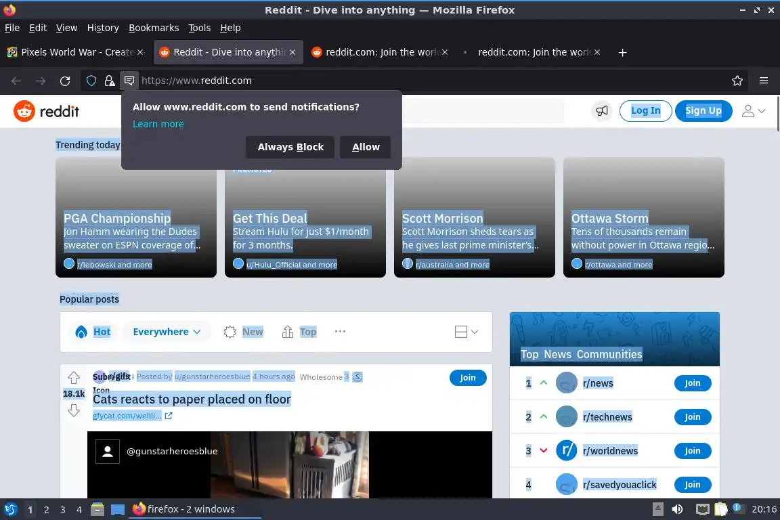780x520 pixels.
Task: Bookmark this page with the star icon
Action: (x=737, y=81)
